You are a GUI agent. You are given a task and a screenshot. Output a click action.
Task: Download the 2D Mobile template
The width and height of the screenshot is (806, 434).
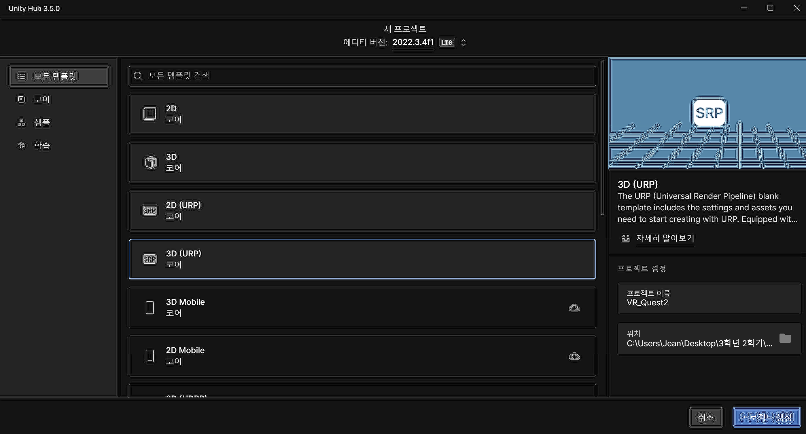574,356
